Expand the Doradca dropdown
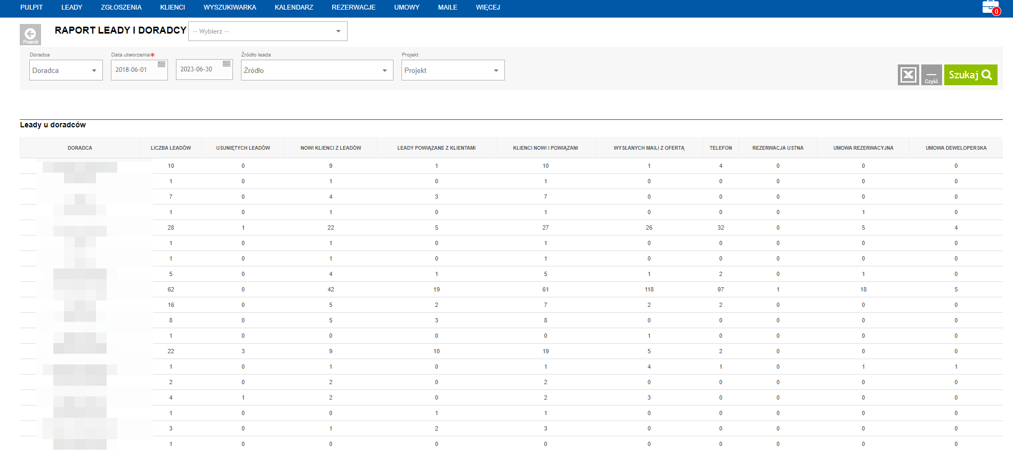This screenshot has width=1013, height=471. click(x=66, y=70)
